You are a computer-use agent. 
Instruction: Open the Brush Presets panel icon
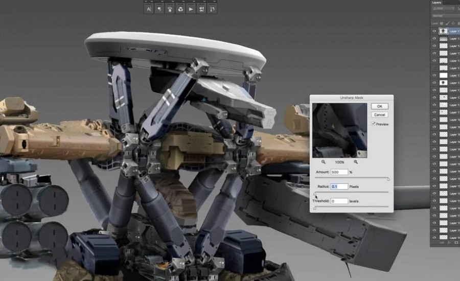(x=170, y=9)
